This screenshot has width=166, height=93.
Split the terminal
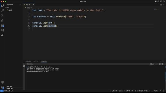[x=160, y=64]
